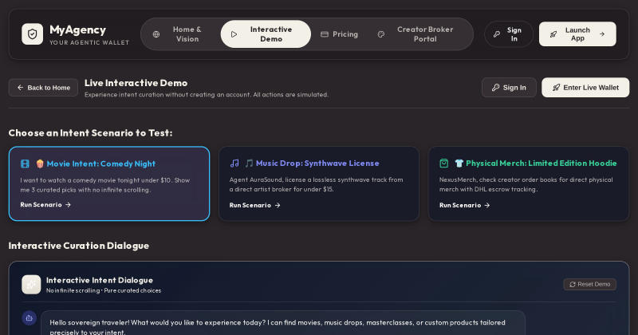This screenshot has width=638, height=335.
Task: Click the rocket icon in Launch App
Action: coord(553,34)
